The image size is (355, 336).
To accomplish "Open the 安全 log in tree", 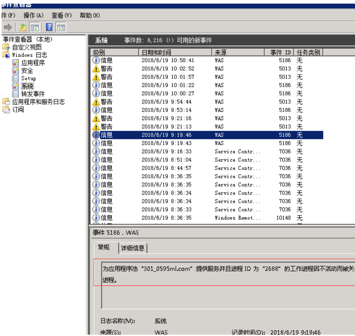I will [27, 71].
